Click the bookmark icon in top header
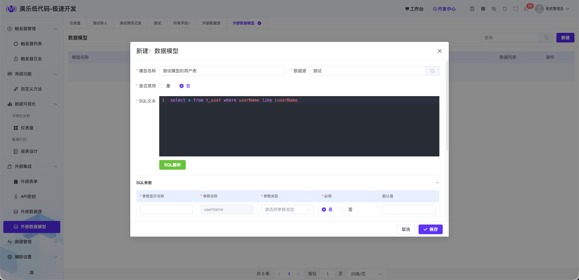 (472, 9)
